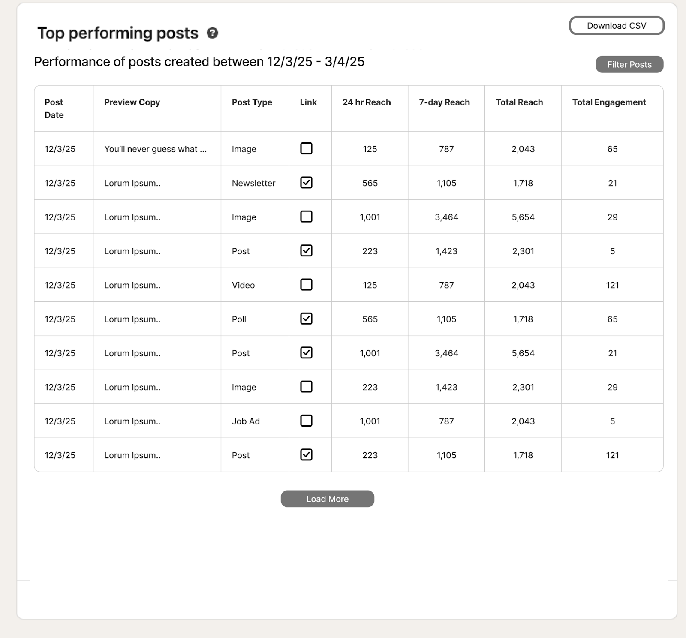Uncheck the Link checkbox for the Post row with engagement 5

point(306,250)
